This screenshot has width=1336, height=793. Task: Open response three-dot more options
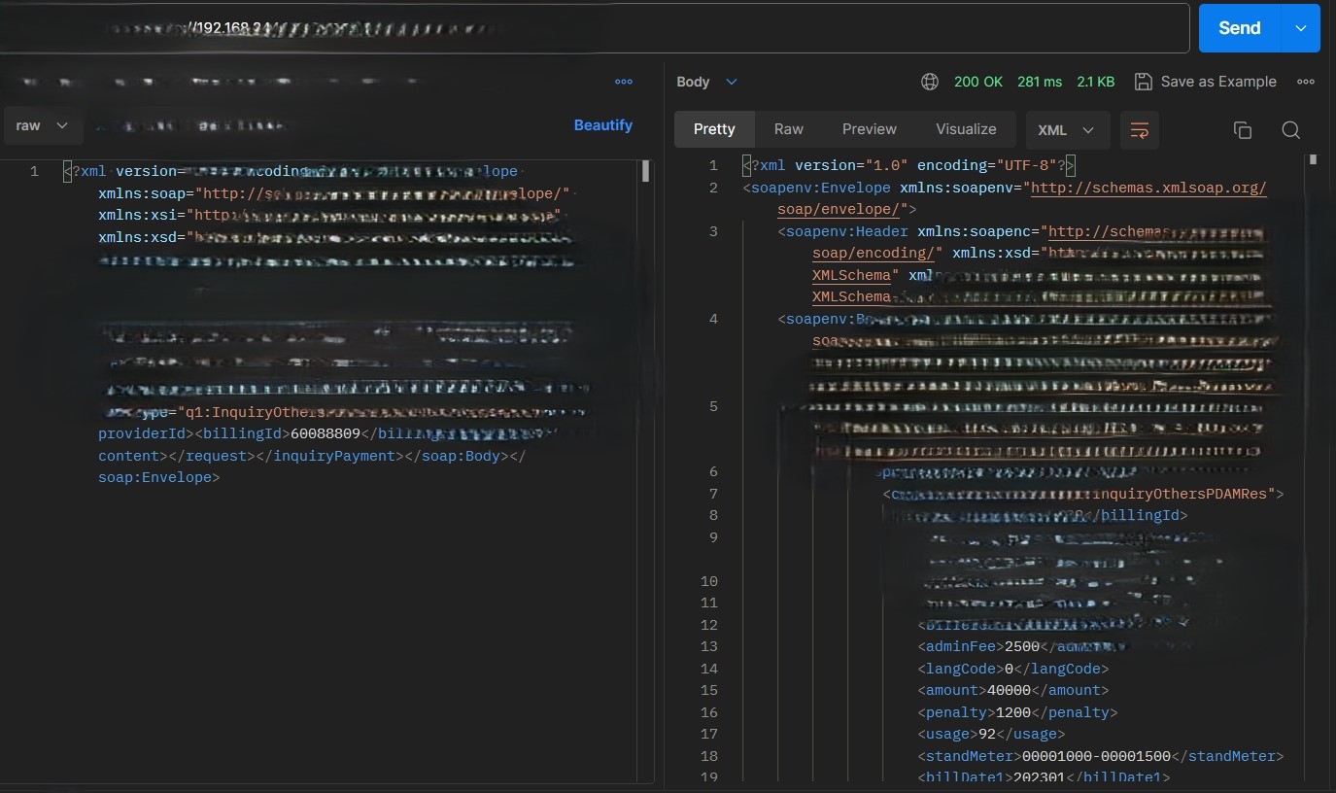click(x=1306, y=82)
